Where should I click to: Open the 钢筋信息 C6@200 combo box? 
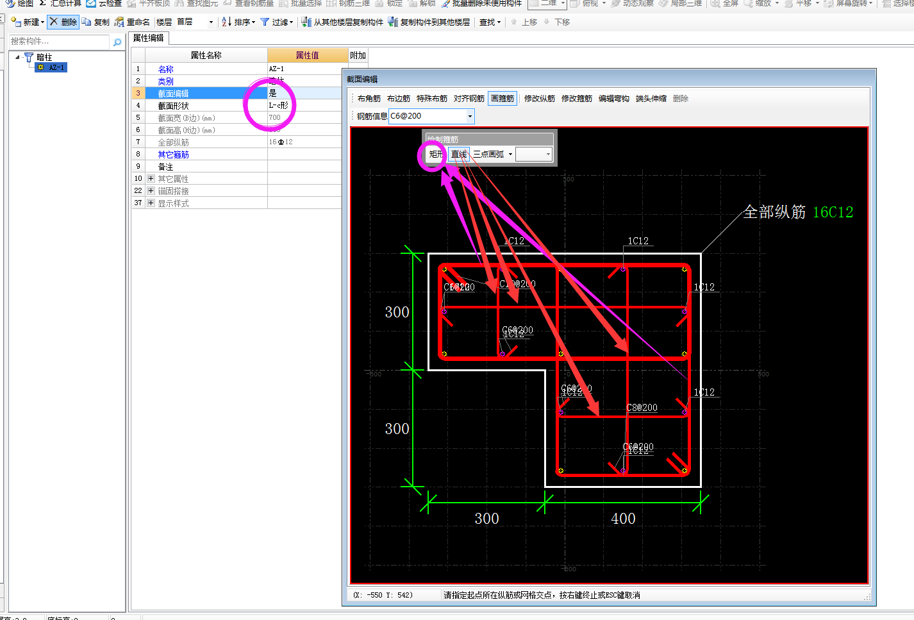click(431, 116)
